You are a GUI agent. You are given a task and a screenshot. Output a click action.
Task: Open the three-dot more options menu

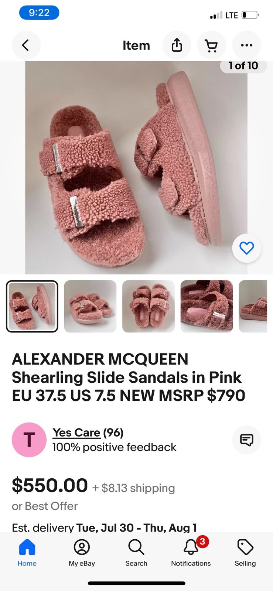click(x=246, y=45)
